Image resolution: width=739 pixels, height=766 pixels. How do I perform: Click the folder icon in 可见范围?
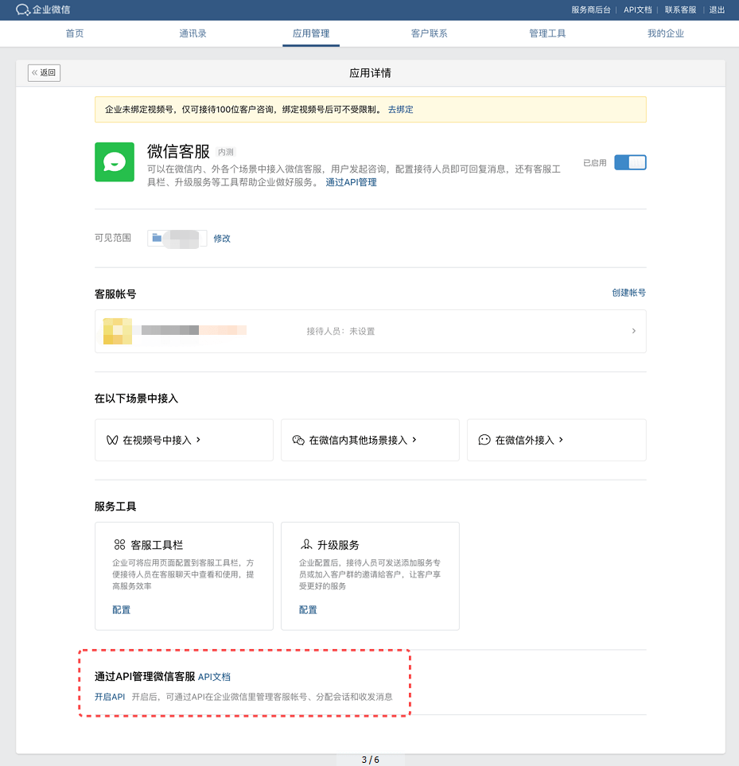point(157,238)
